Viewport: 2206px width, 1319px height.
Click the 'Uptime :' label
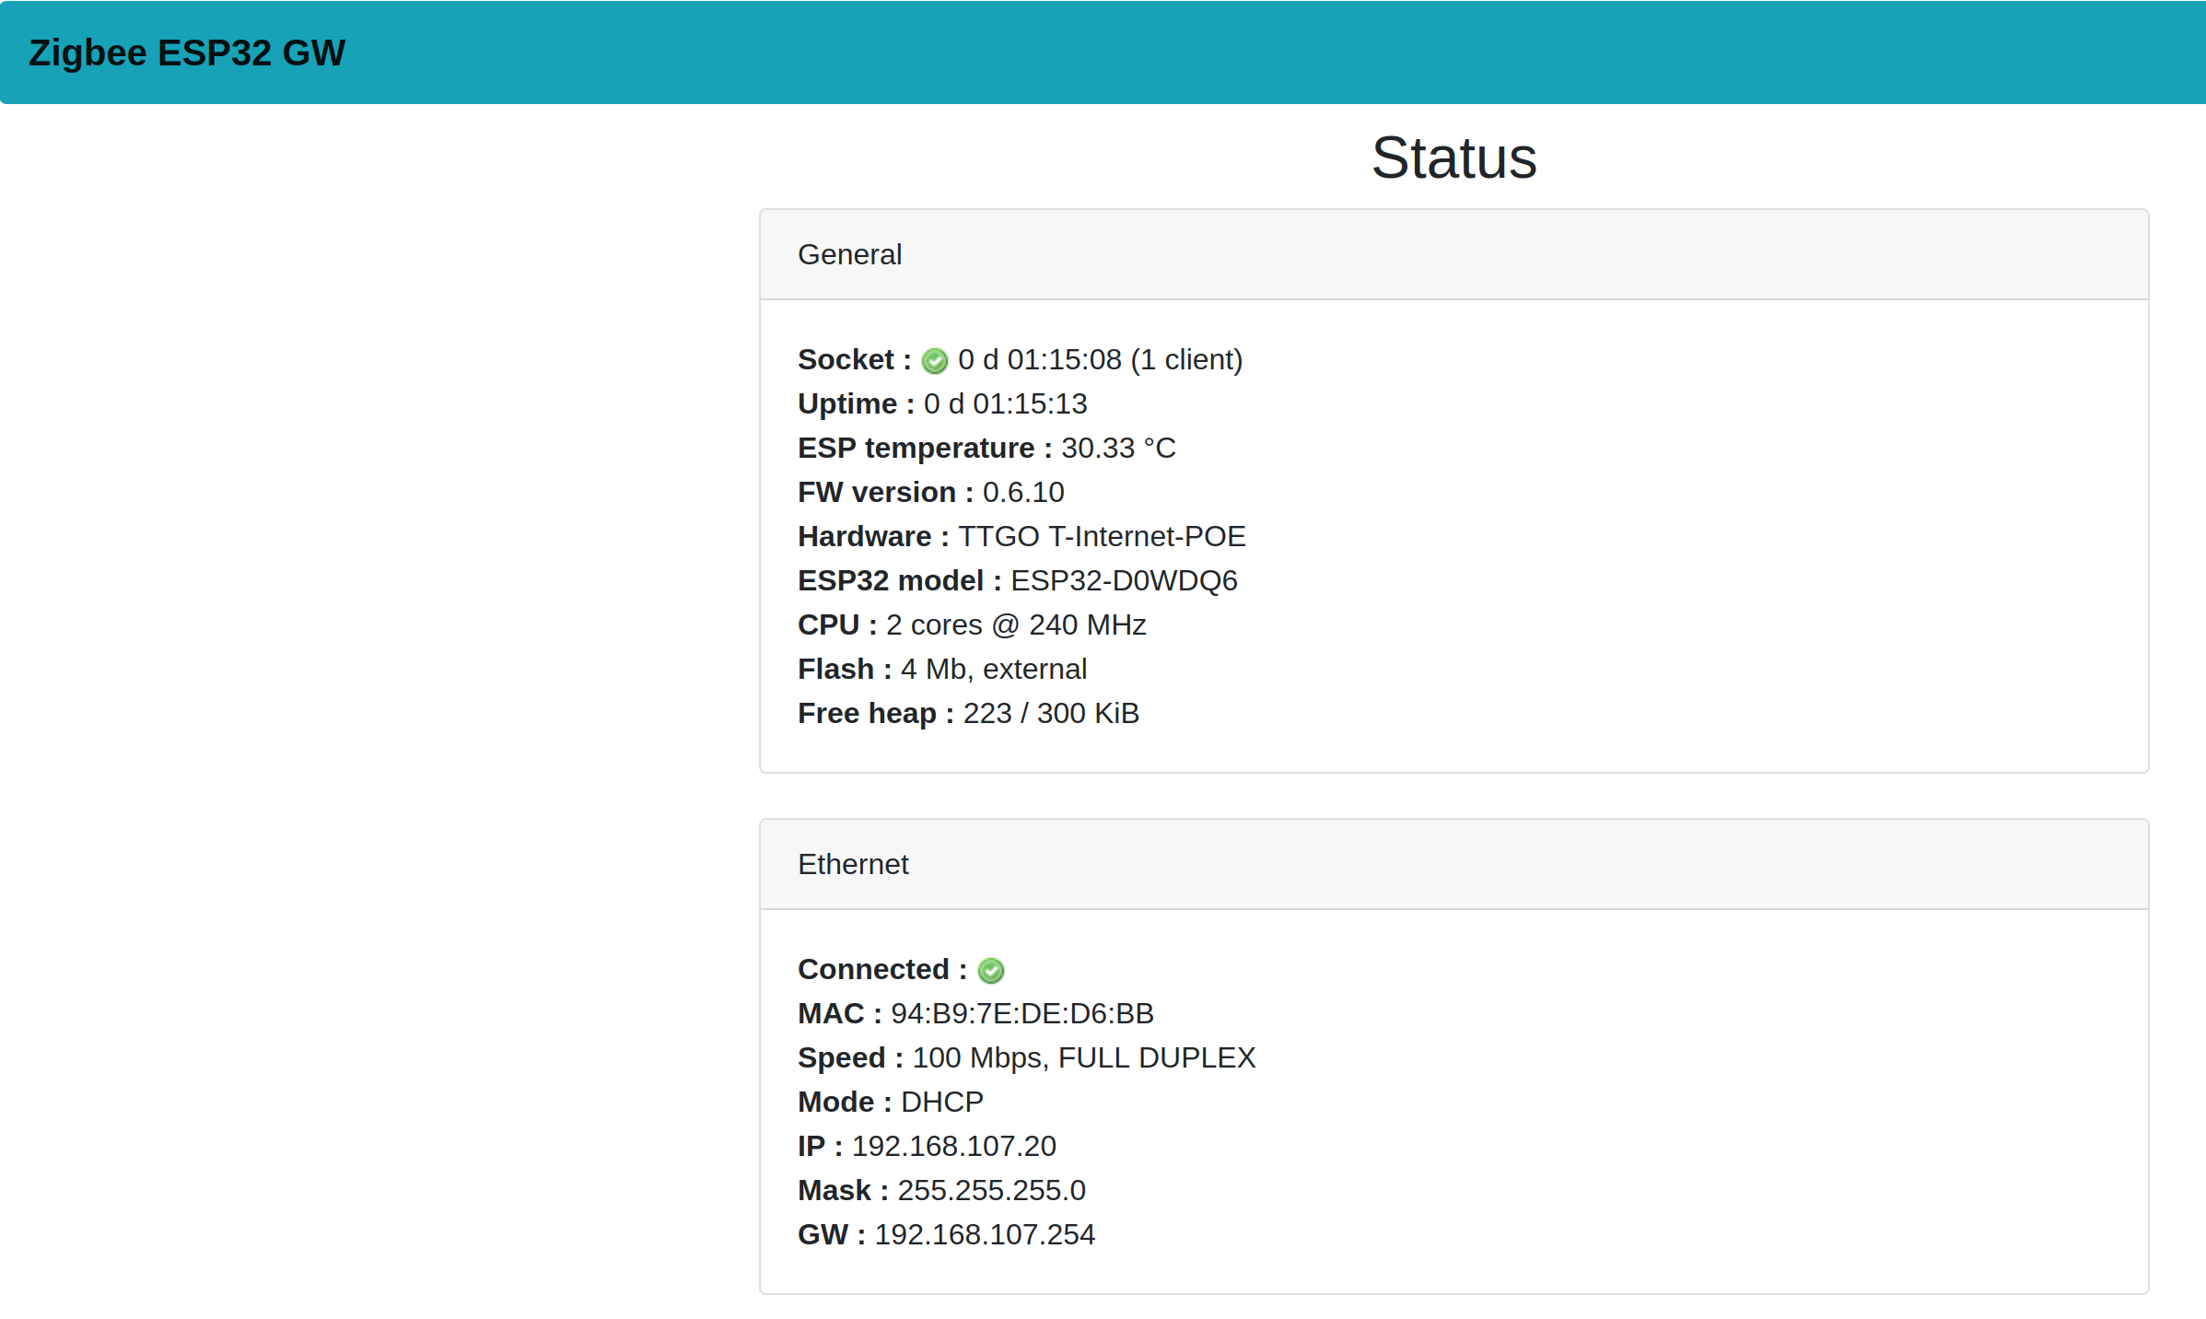856,403
